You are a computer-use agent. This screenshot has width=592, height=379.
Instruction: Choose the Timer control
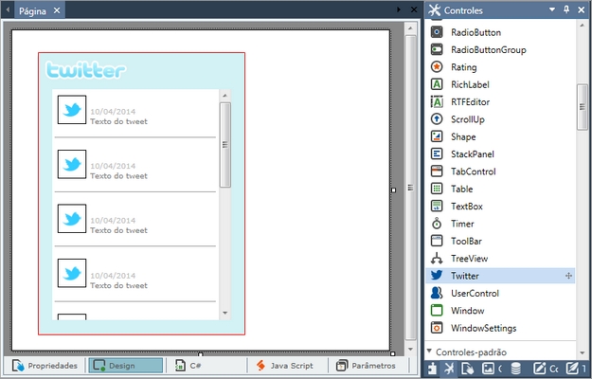(x=462, y=224)
